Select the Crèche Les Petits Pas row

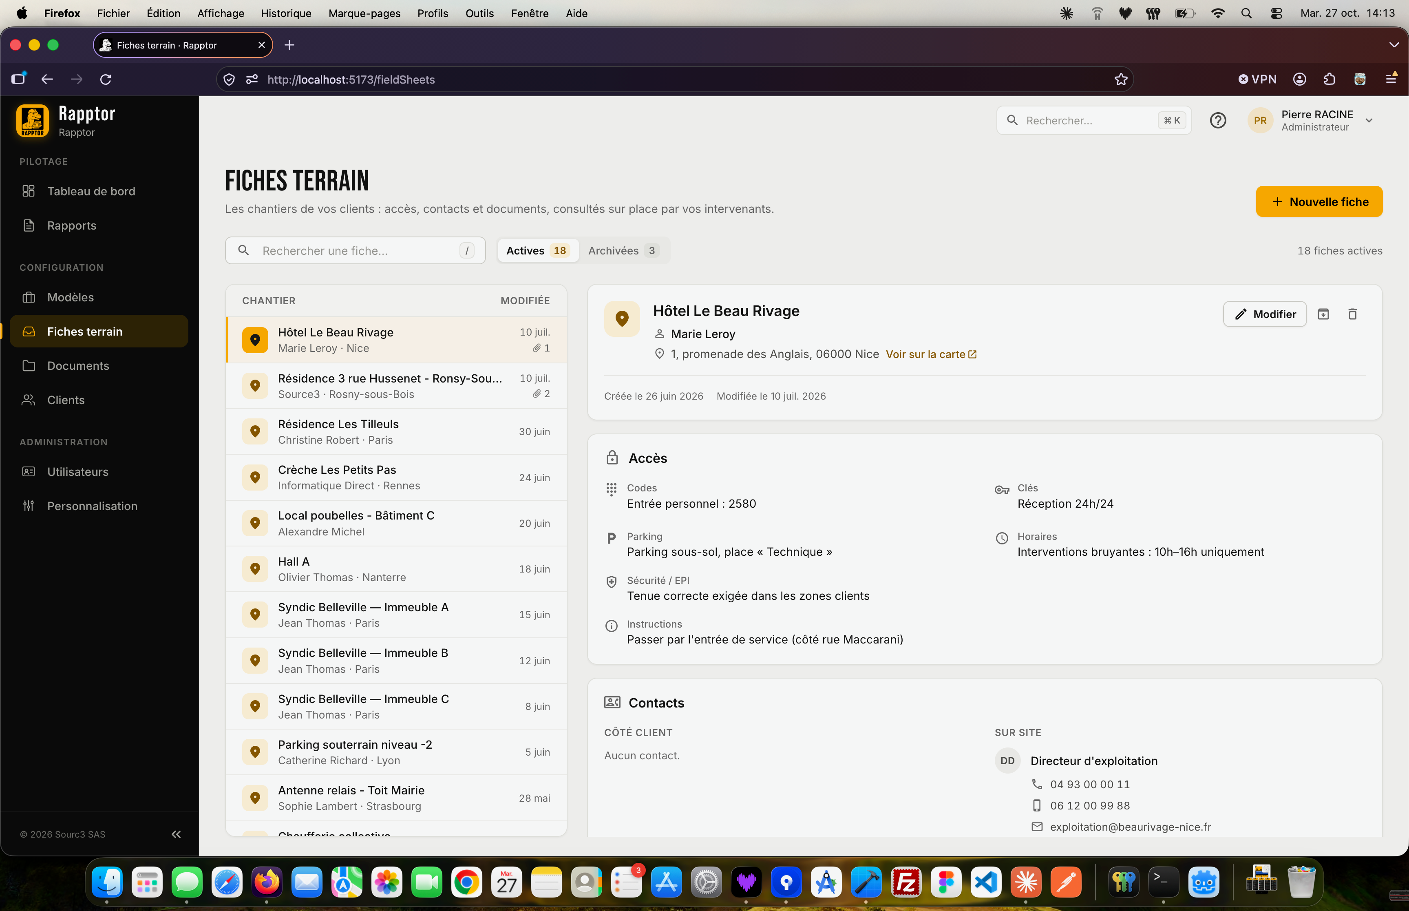(395, 478)
